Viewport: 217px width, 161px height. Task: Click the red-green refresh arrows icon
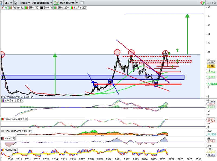pos(202,3)
